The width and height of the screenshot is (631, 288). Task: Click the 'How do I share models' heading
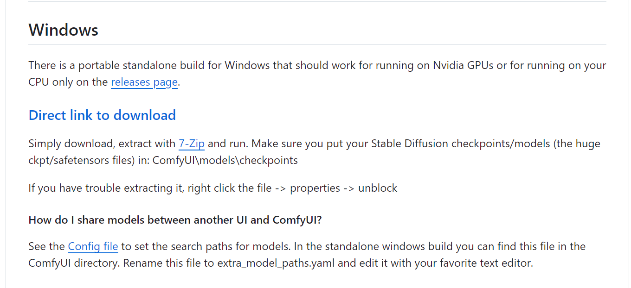tap(175, 220)
